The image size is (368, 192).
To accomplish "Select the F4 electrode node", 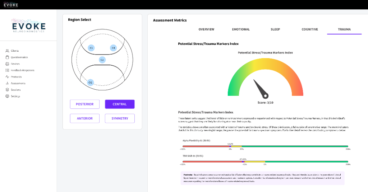I will 113,48.
